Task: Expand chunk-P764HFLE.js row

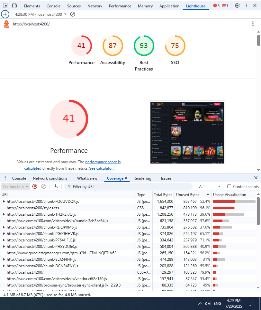Action: coord(4,240)
